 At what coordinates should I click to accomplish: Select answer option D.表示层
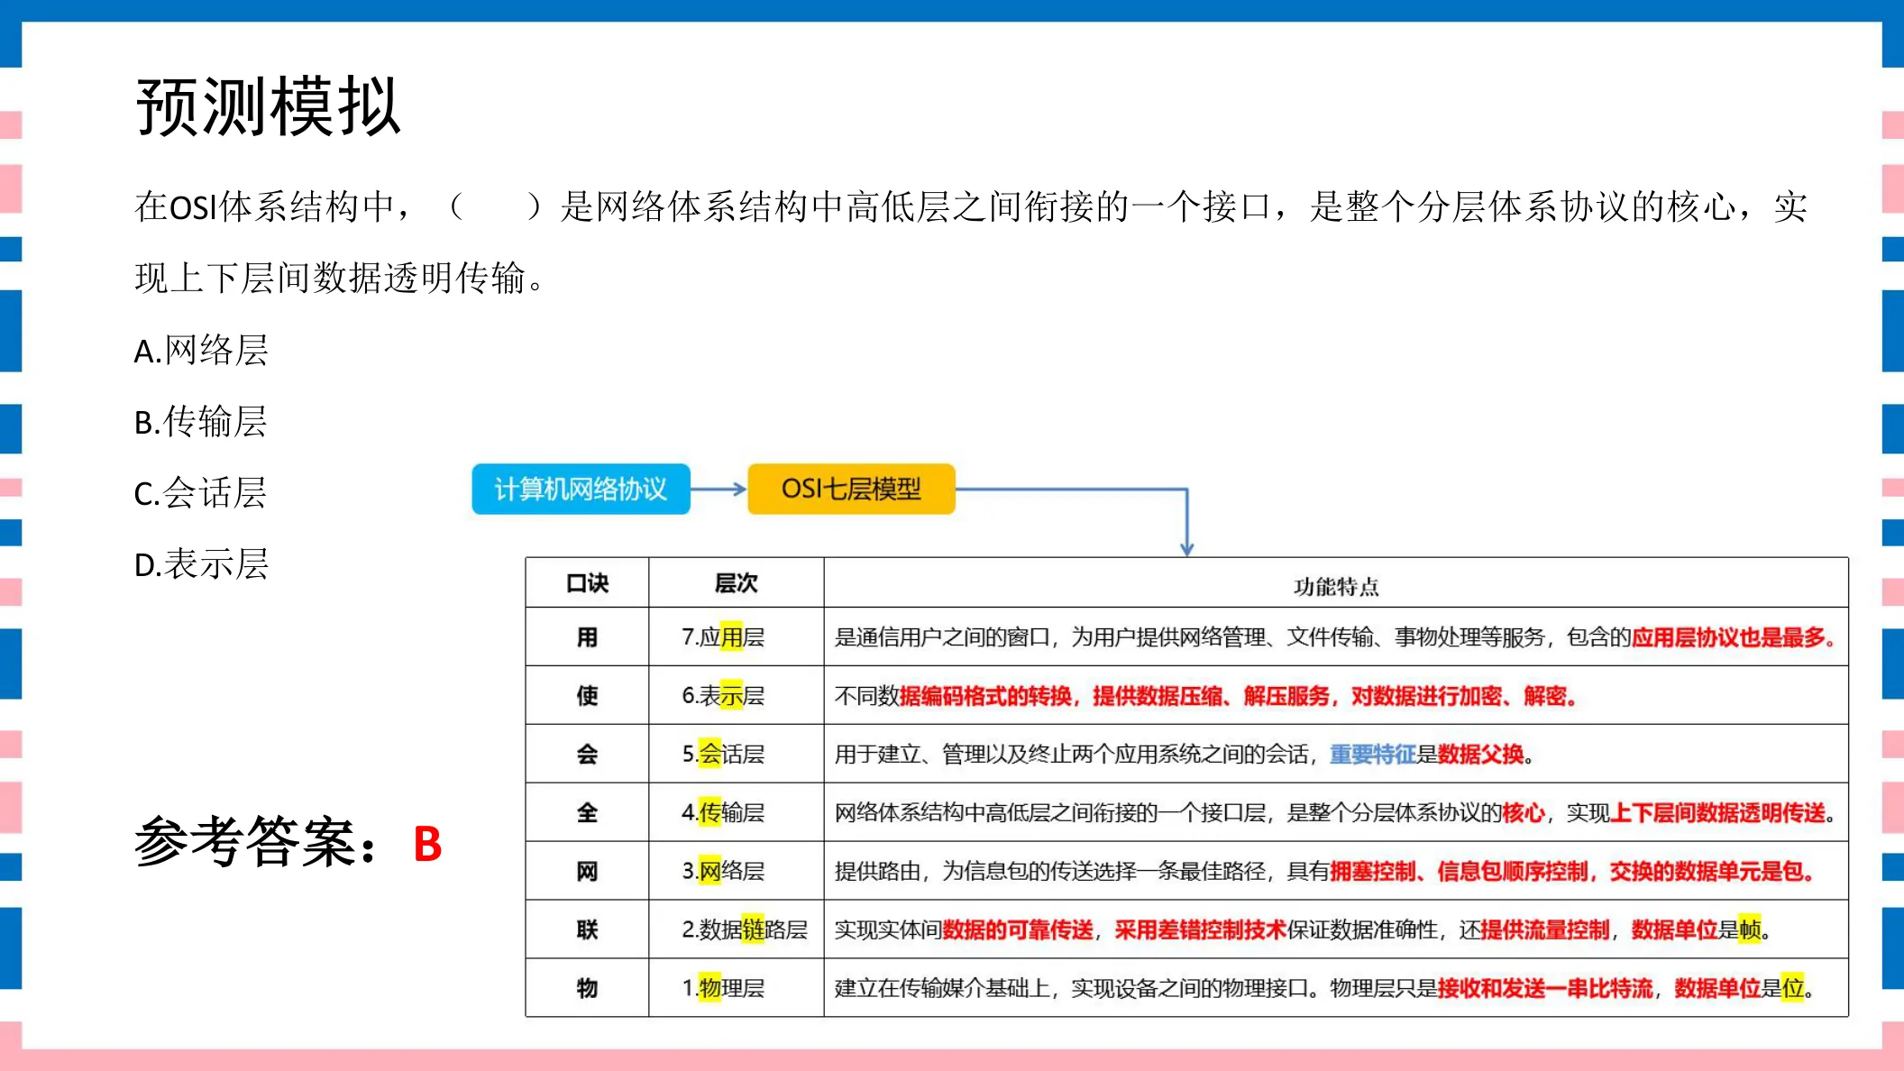tap(201, 563)
